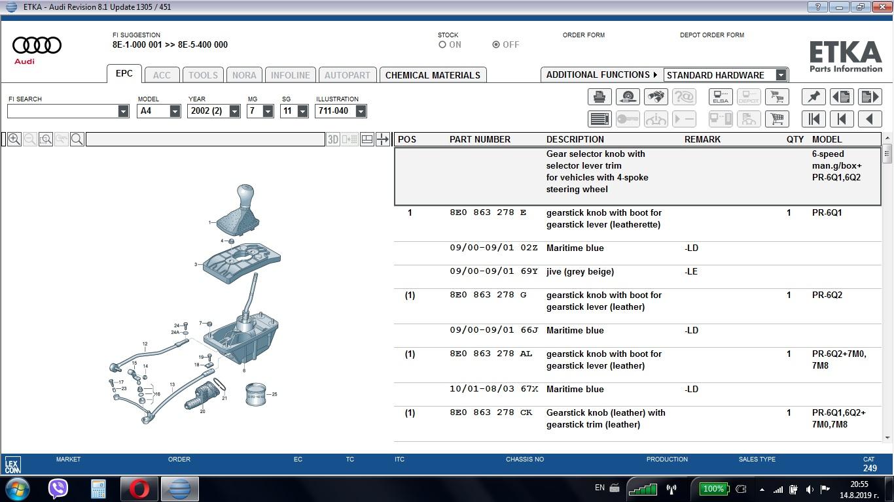894x502 pixels.
Task: Go to next page document icon
Action: 870,97
